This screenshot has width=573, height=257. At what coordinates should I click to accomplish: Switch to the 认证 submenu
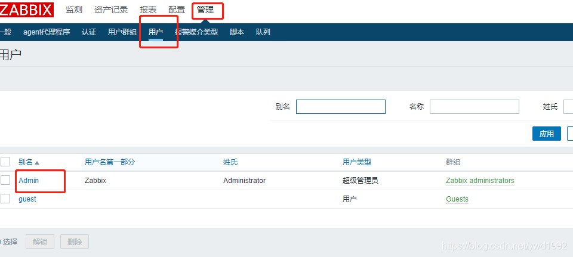(x=89, y=32)
